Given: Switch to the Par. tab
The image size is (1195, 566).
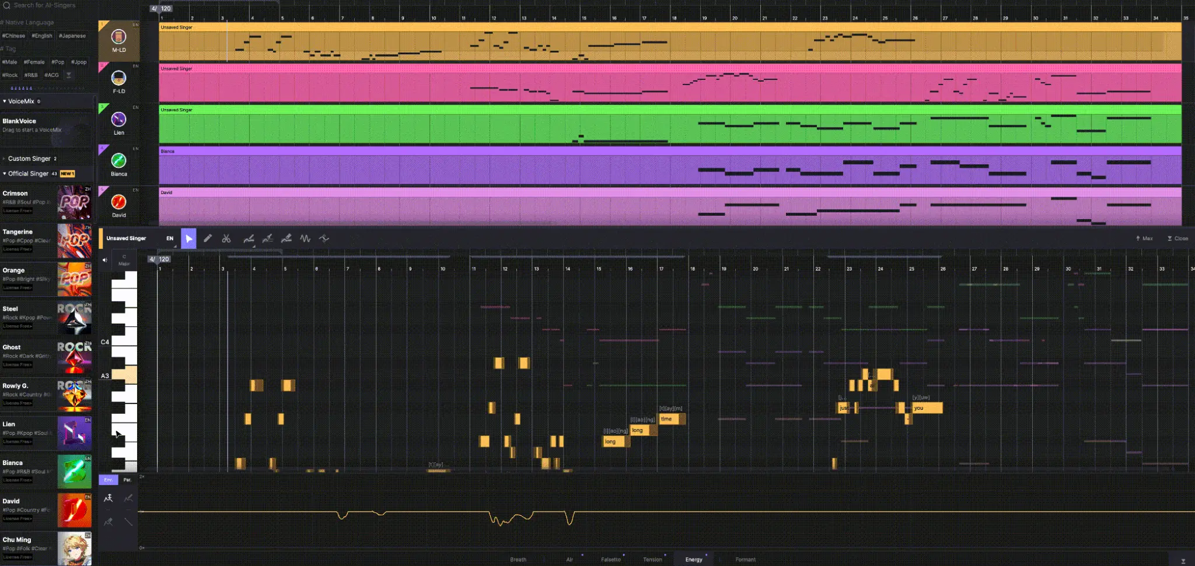Looking at the screenshot, I should [x=127, y=480].
